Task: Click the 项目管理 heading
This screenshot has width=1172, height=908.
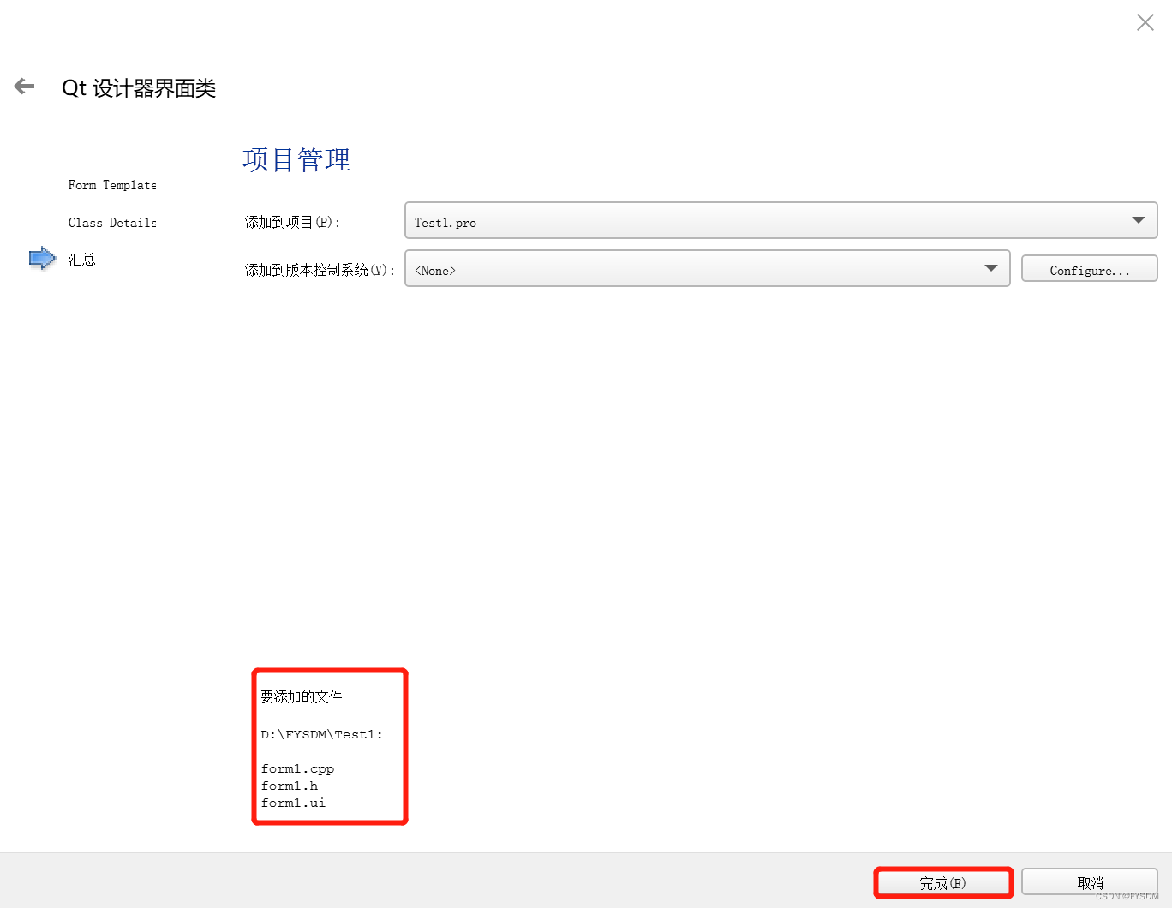Action: tap(296, 159)
